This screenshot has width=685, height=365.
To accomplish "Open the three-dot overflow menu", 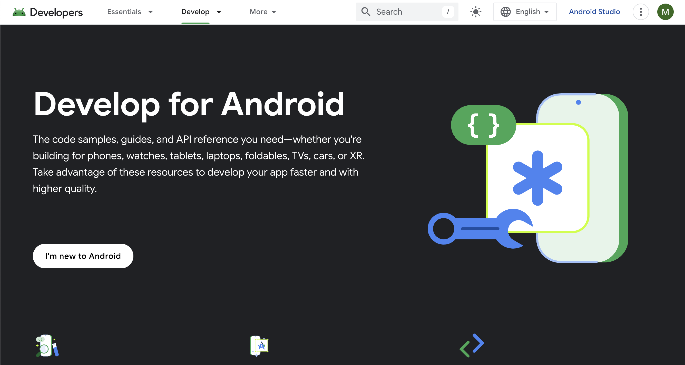I will (x=641, y=12).
